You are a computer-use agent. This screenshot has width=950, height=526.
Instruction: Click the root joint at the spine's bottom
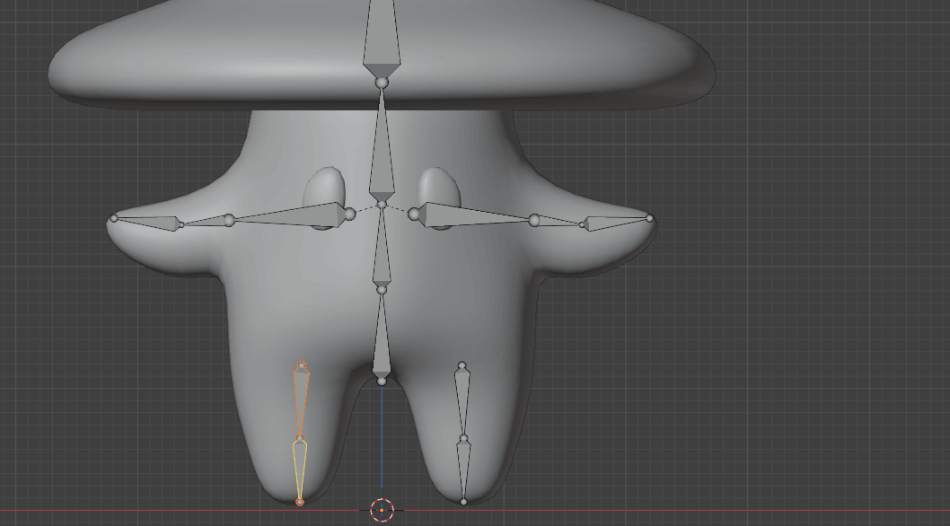382,381
